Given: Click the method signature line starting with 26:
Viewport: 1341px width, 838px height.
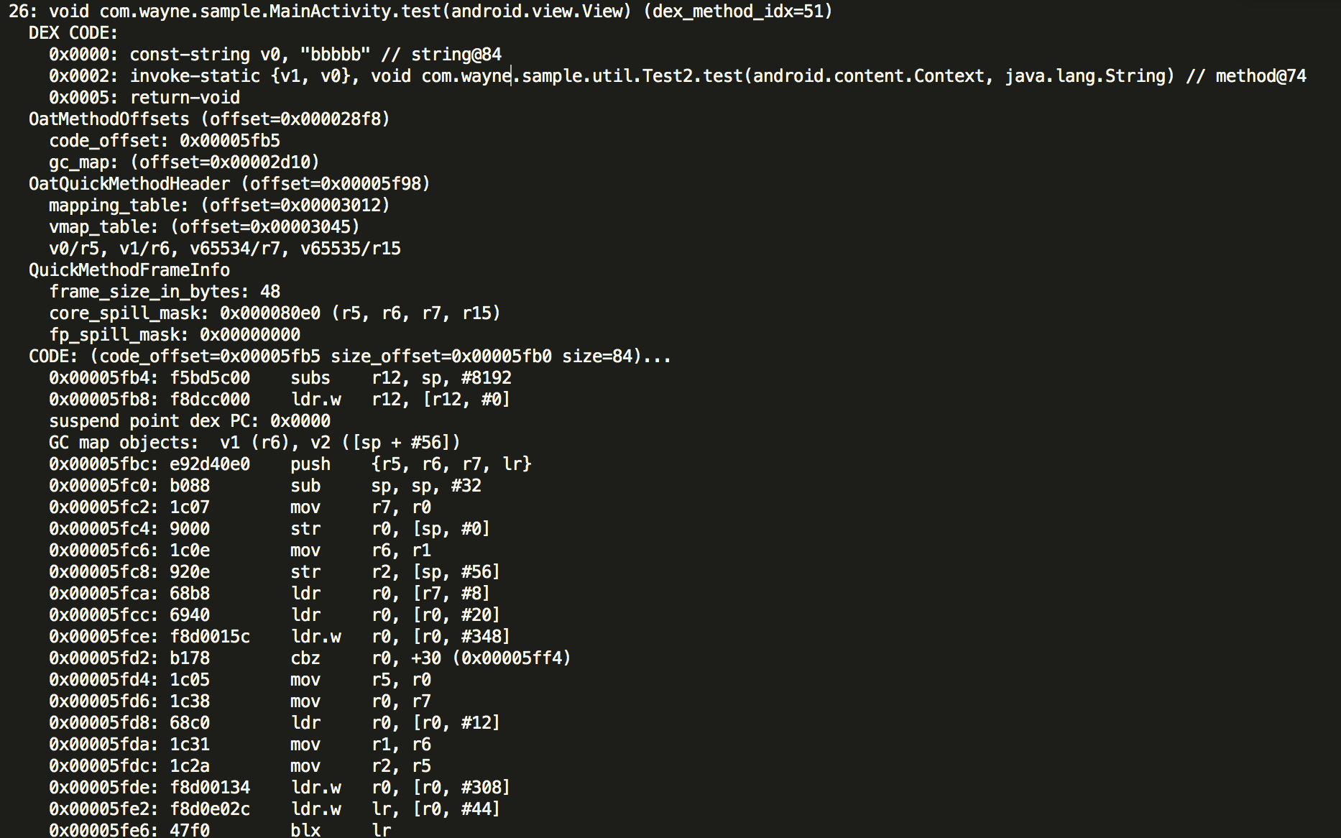Looking at the screenshot, I should 420,11.
